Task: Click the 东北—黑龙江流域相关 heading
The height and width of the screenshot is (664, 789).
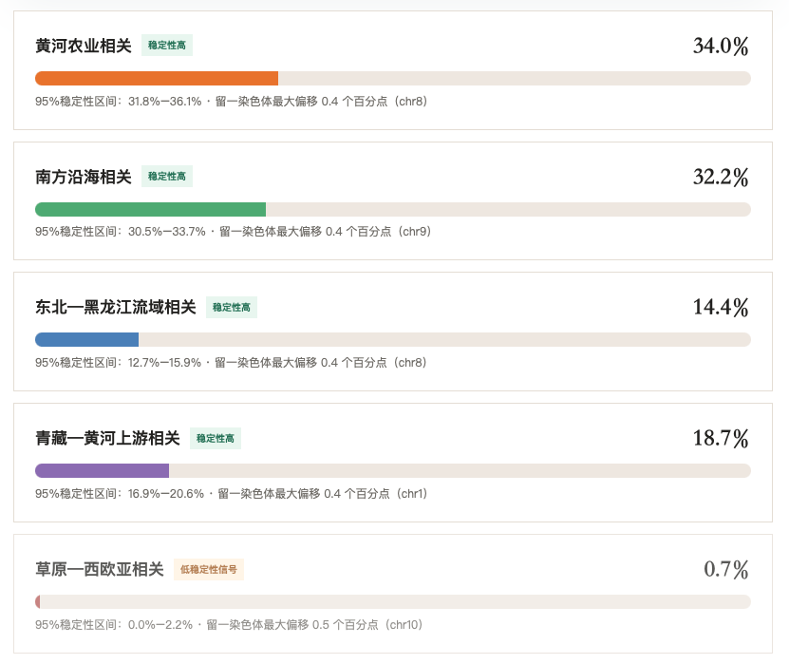Action: coord(116,307)
